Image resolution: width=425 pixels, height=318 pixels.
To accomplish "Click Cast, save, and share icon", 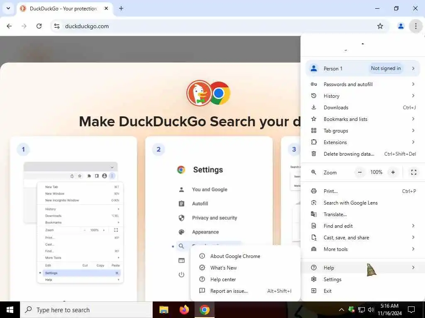I will tap(314, 238).
